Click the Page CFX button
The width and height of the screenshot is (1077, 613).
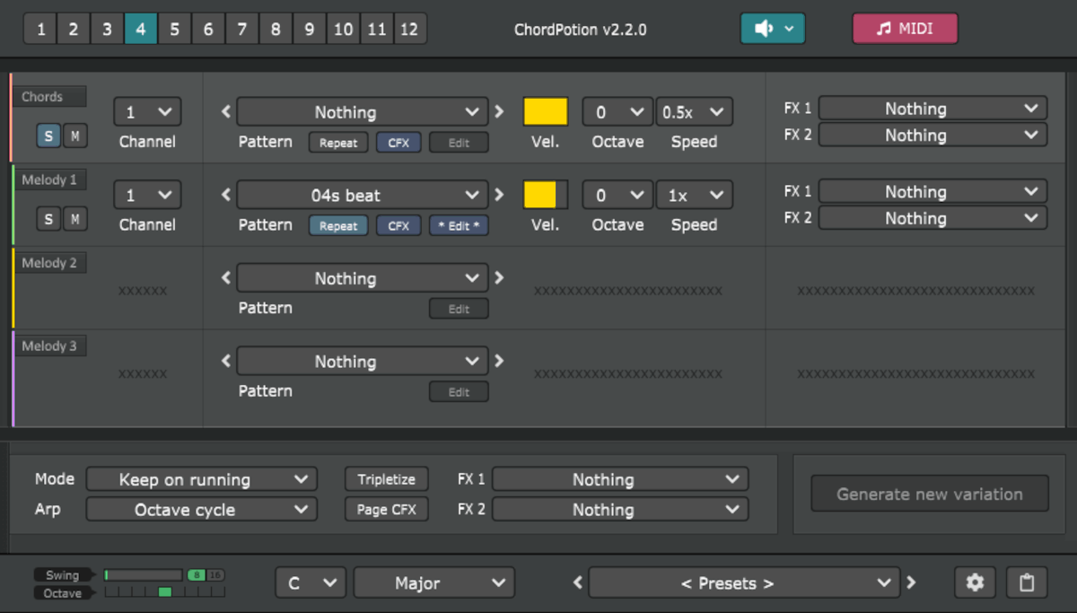tap(387, 509)
